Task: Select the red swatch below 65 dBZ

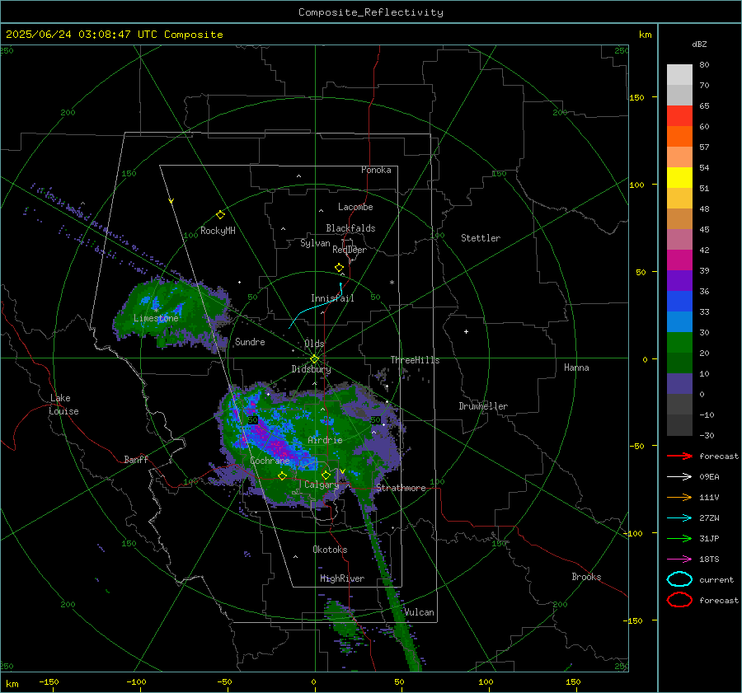Action: (679, 116)
